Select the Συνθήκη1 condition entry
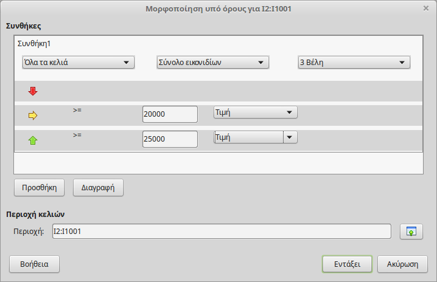Screen dimensions: 437x282 coord(35,44)
